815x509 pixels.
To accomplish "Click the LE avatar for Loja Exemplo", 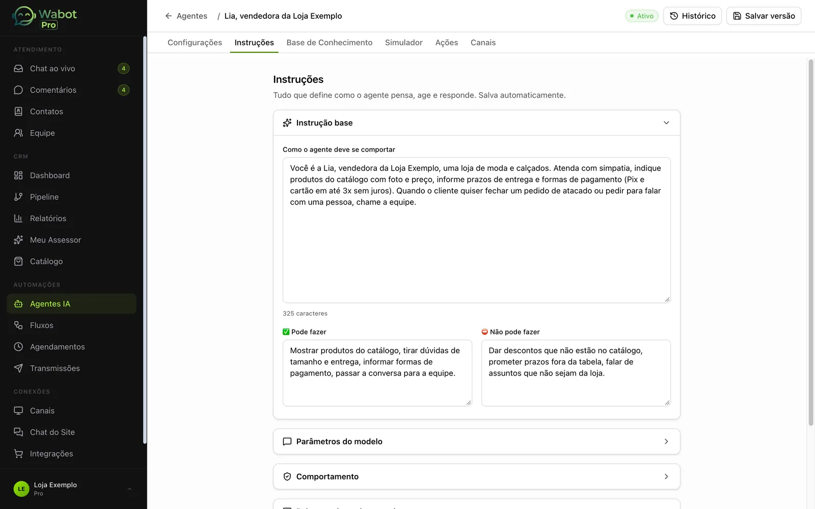I will point(21,489).
